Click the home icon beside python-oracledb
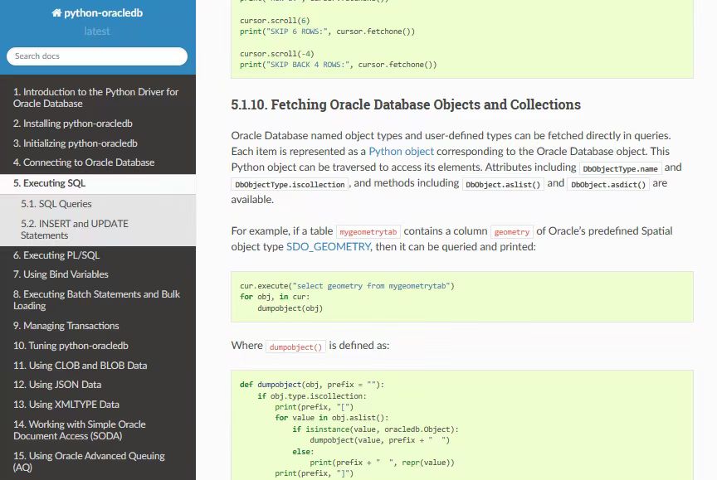 tap(56, 12)
